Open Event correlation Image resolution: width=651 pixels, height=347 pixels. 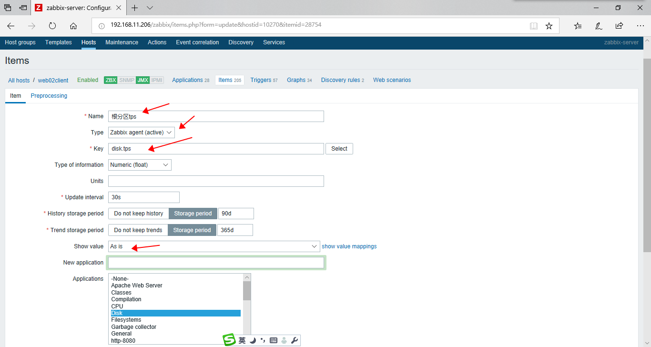coord(198,42)
